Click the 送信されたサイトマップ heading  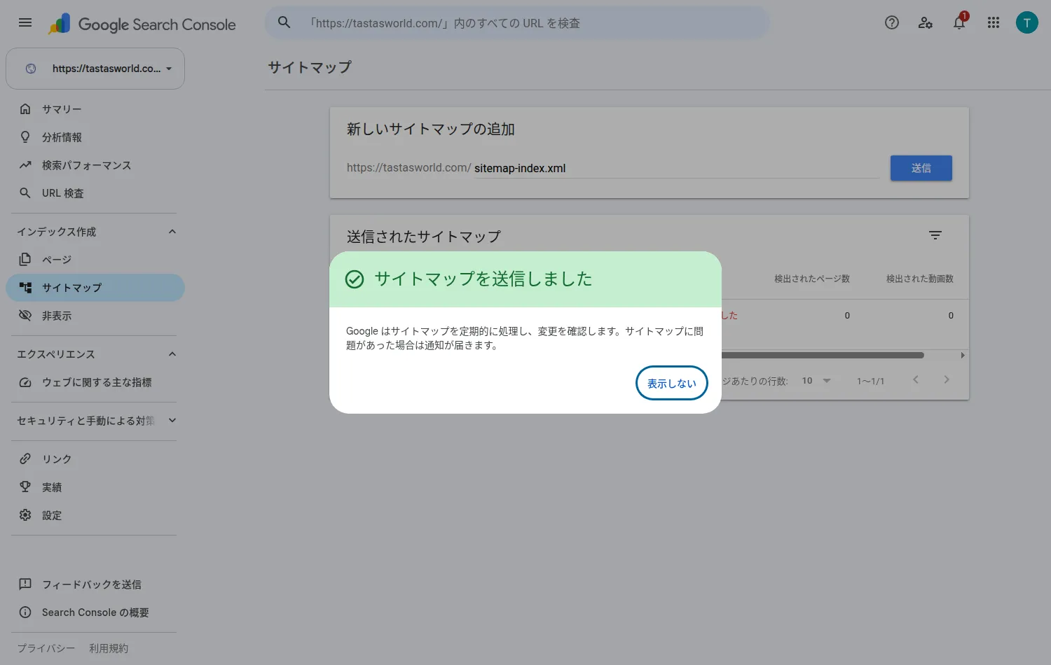tap(424, 237)
